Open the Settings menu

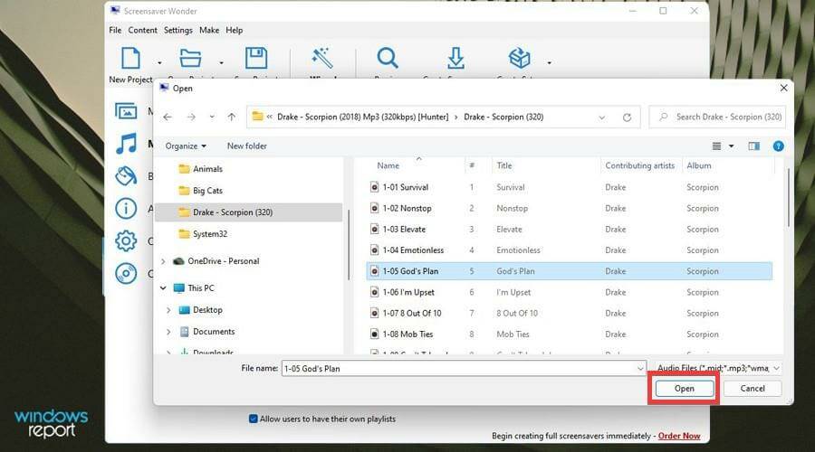(x=177, y=30)
